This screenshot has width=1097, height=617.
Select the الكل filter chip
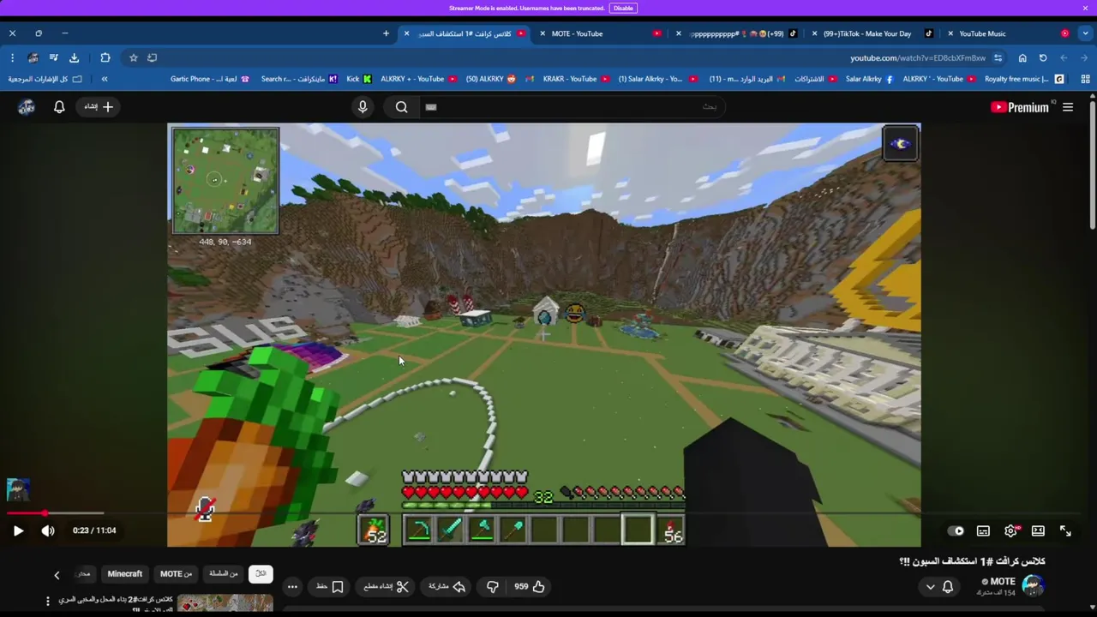pos(261,574)
